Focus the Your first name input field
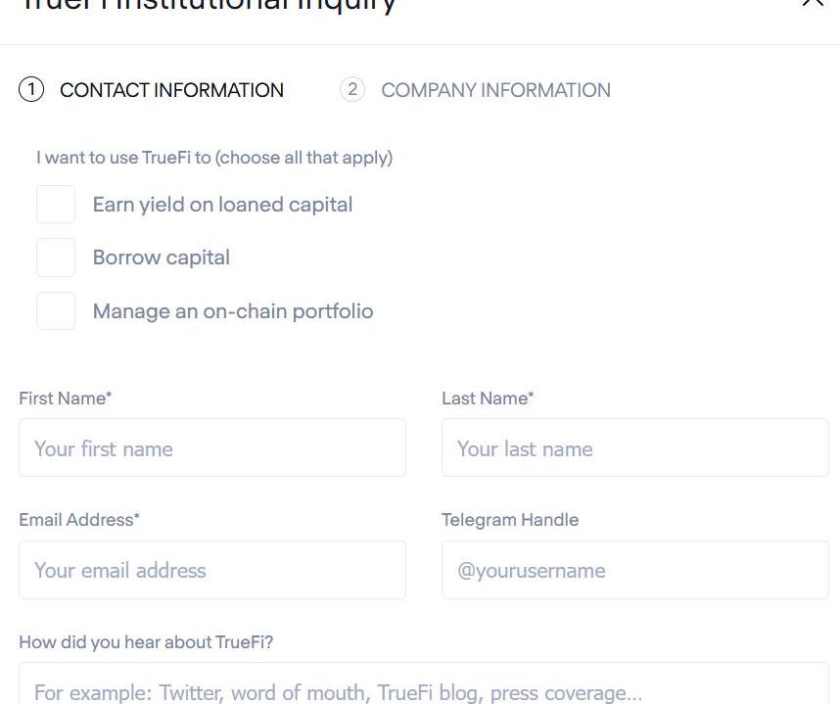Screen dimensions: 840x704 click(x=212, y=447)
